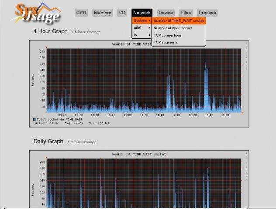Open the I/O menu
The height and width of the screenshot is (209, 276).
[x=122, y=13]
